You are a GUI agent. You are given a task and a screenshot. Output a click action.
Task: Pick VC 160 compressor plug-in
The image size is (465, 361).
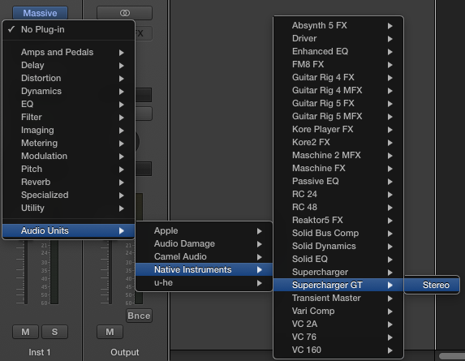338,350
